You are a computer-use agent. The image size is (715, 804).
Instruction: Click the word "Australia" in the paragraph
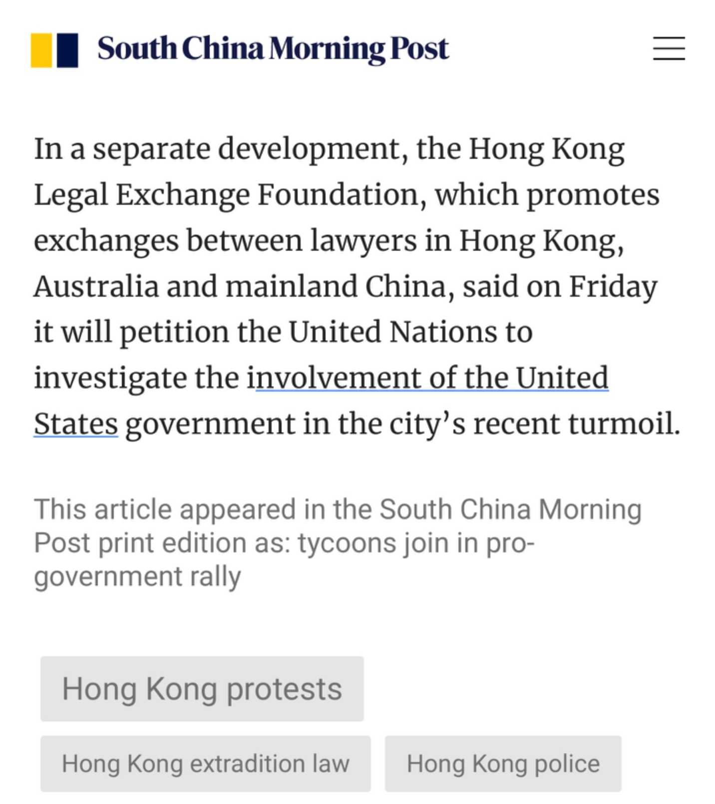pyautogui.click(x=96, y=287)
